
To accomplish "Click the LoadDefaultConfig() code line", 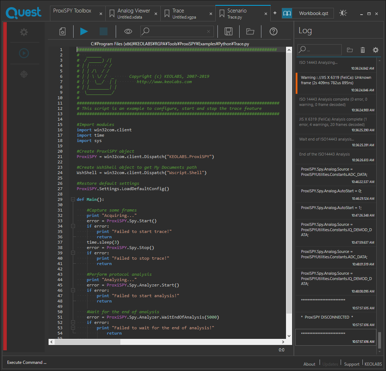I will (123, 189).
